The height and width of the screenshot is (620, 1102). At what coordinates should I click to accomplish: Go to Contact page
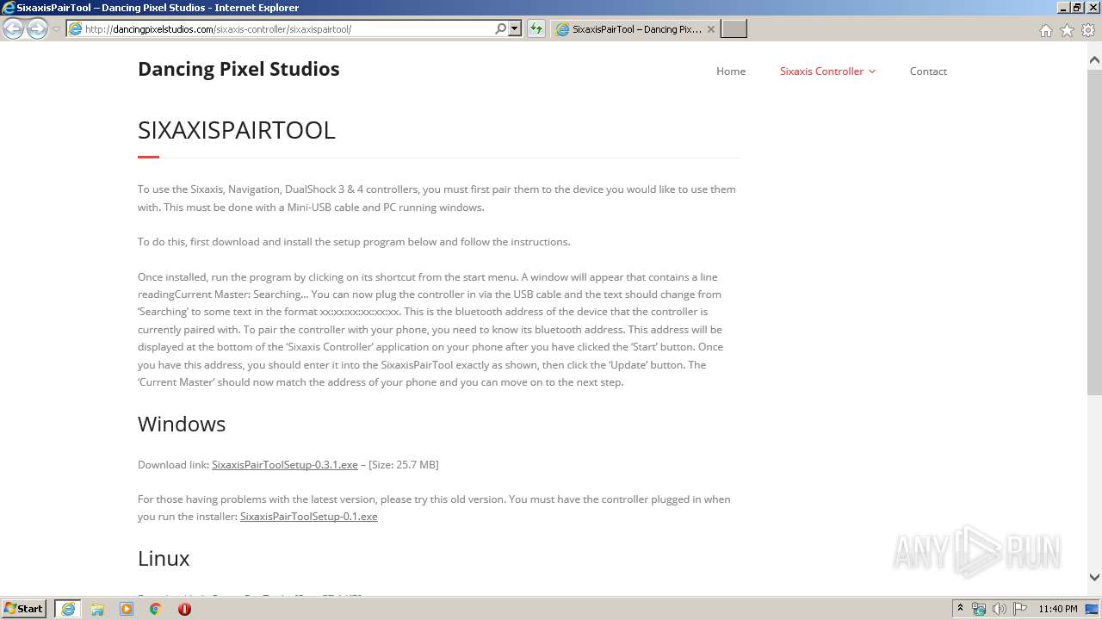point(928,71)
